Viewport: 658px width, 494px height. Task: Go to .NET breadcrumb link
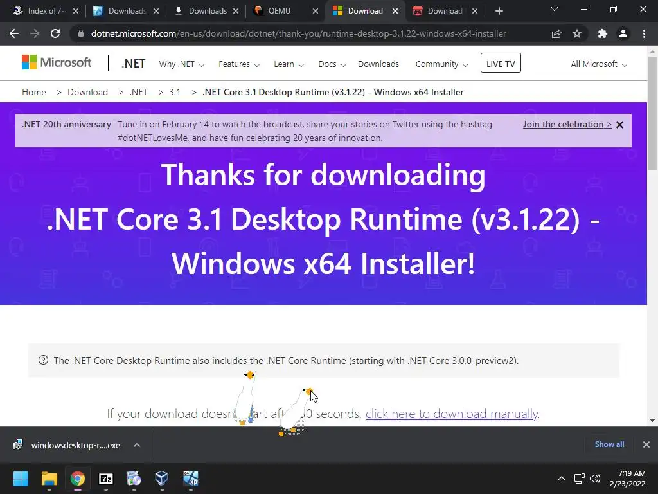(139, 92)
